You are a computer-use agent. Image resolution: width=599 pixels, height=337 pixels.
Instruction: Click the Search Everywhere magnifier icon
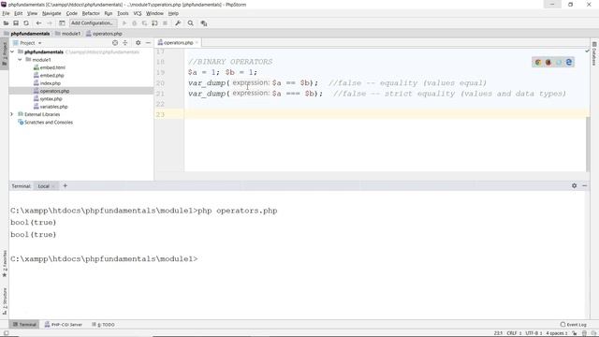tap(190, 23)
